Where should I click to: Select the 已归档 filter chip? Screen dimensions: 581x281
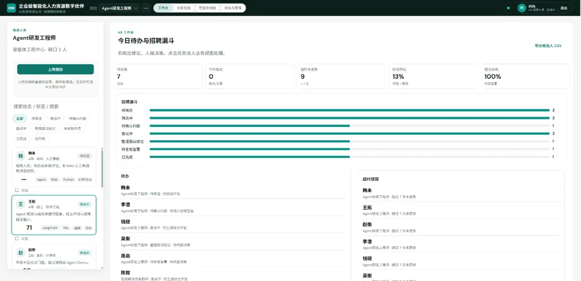[x=40, y=138]
